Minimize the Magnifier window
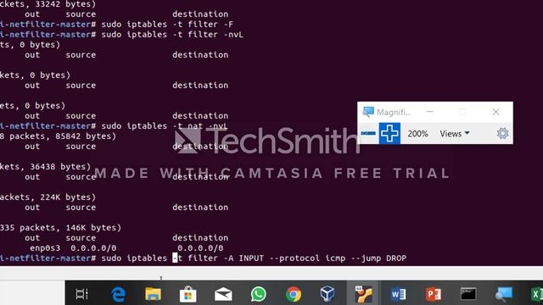Screen dimensions: 543x305 pos(430,112)
